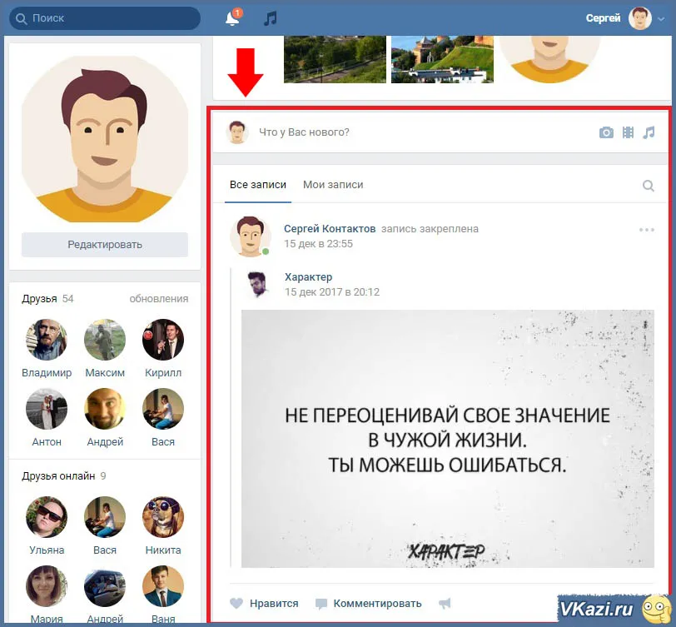676x627 pixels.
Task: Open the small avatar beside new post field
Action: click(x=237, y=132)
